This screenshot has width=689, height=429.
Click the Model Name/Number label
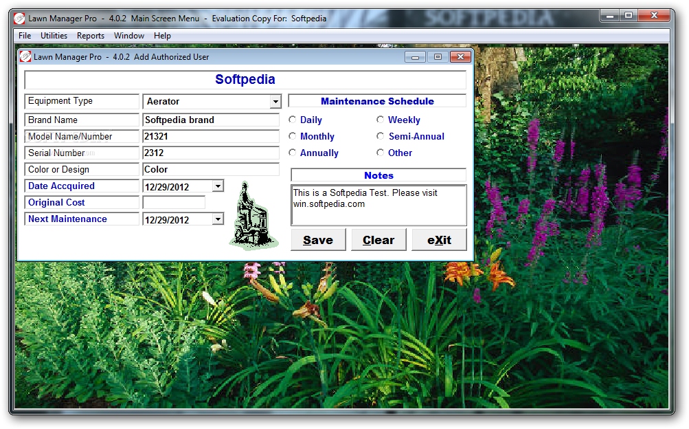point(70,136)
